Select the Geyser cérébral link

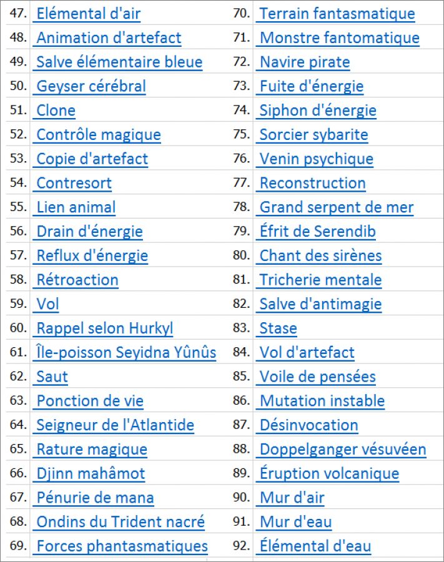(x=91, y=86)
